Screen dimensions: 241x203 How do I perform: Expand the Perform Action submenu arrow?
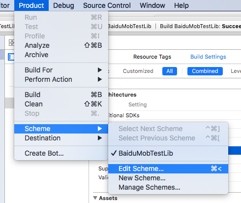100,79
